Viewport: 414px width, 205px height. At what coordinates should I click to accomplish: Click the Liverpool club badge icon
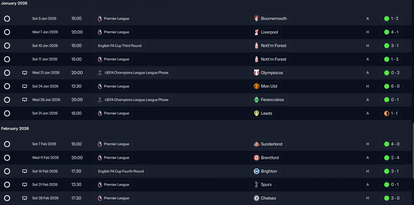[x=256, y=32]
